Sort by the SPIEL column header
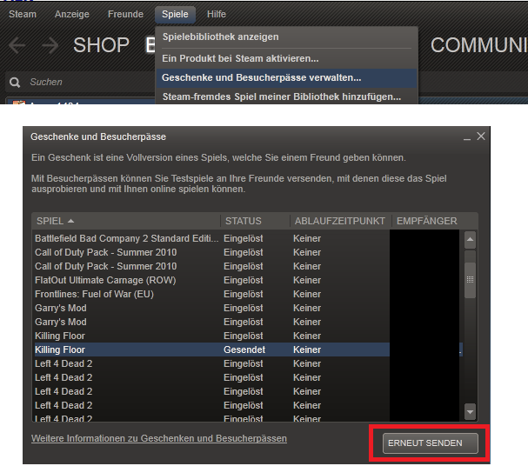The width and height of the screenshot is (528, 466). 126,221
